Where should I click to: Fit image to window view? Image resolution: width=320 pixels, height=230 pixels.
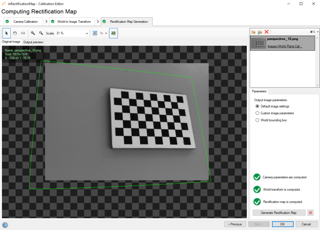95,33
